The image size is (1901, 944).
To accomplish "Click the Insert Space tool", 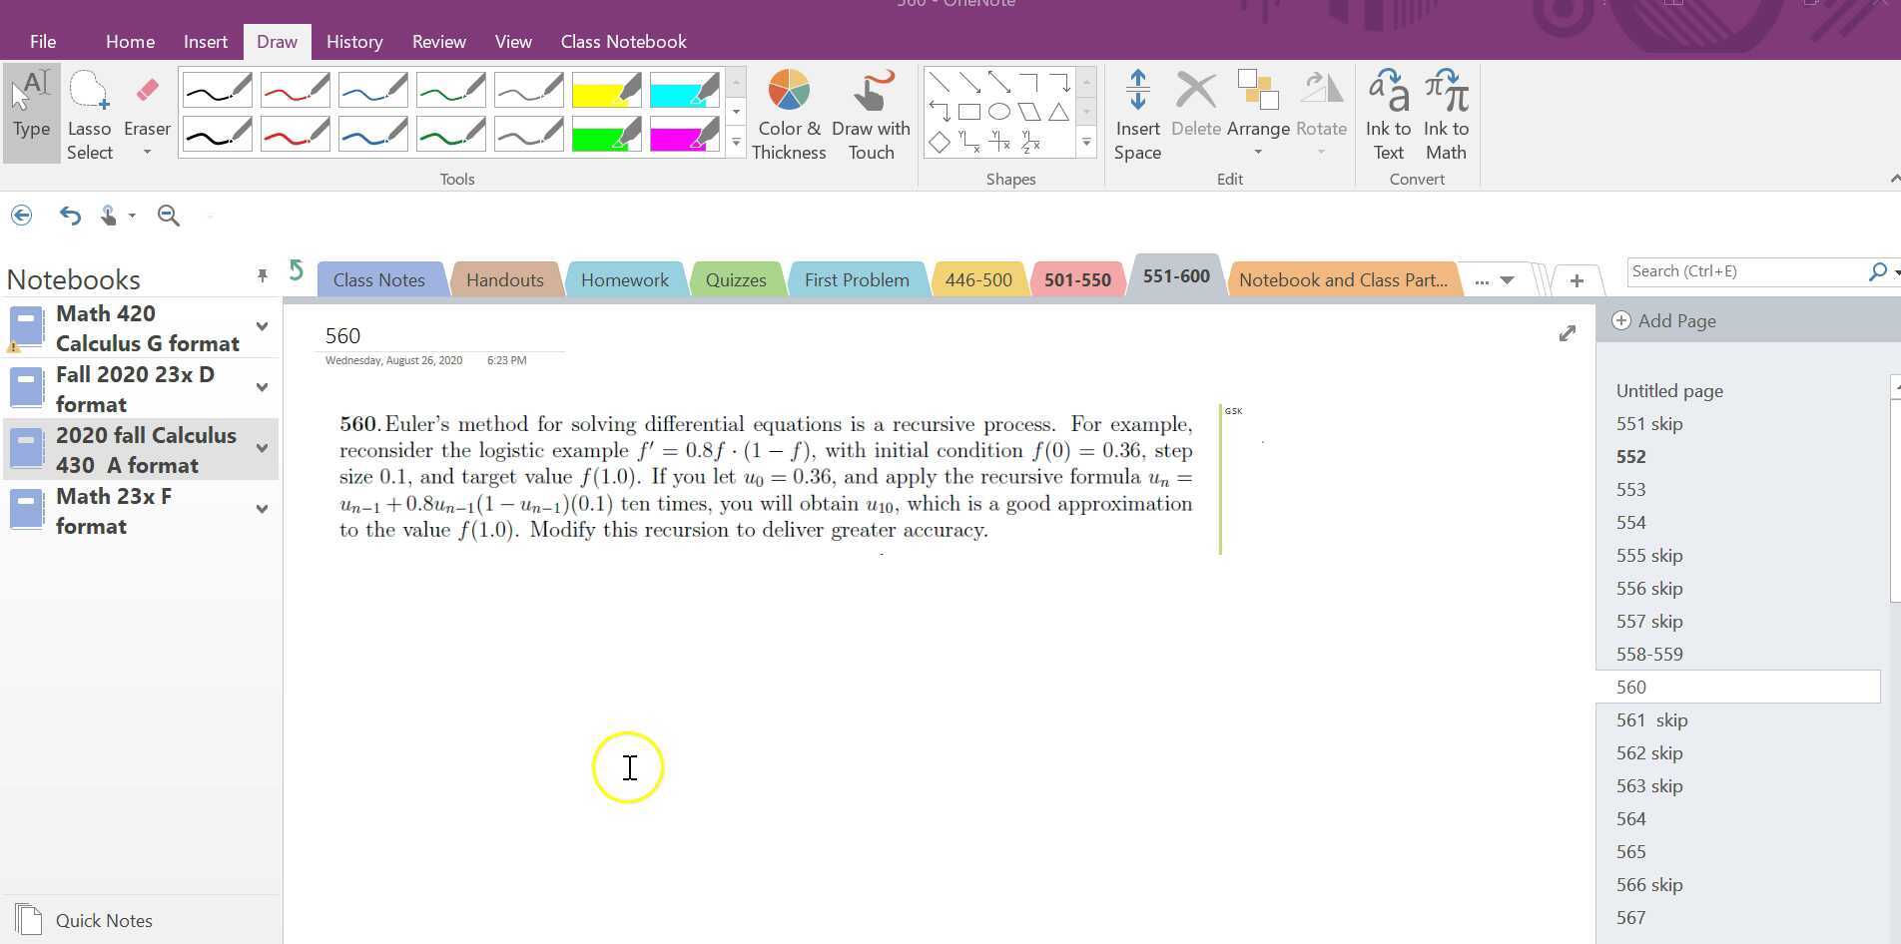I will coord(1137,110).
